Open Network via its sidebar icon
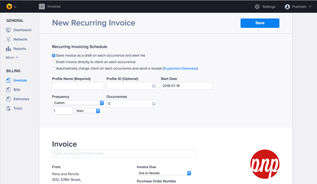 point(8,39)
